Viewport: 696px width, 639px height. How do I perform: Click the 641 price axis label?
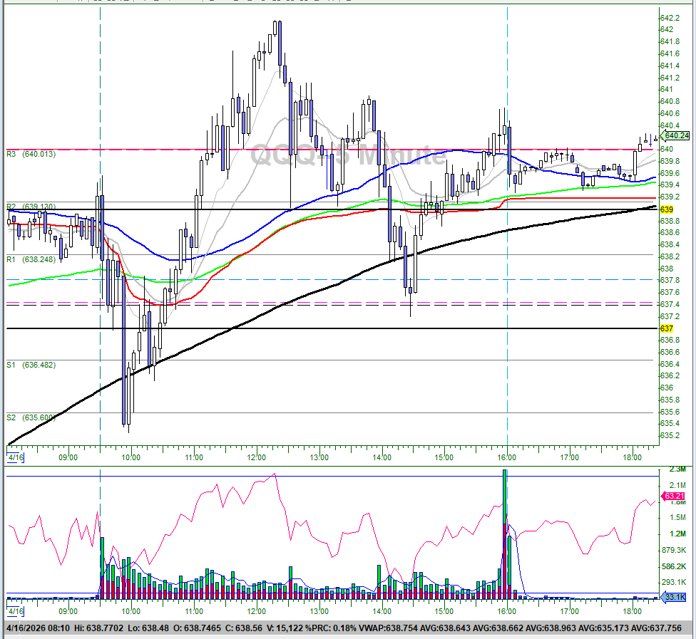coord(667,89)
